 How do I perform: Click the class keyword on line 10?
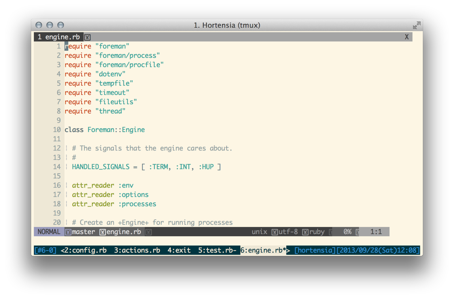pyautogui.click(x=74, y=130)
